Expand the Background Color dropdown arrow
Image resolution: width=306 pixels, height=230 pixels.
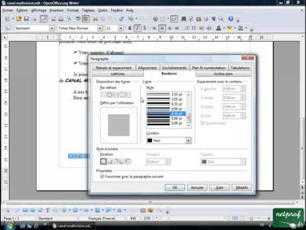point(246,28)
